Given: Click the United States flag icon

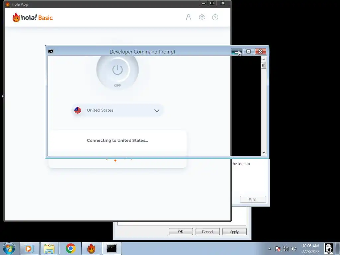Looking at the screenshot, I should (x=78, y=110).
